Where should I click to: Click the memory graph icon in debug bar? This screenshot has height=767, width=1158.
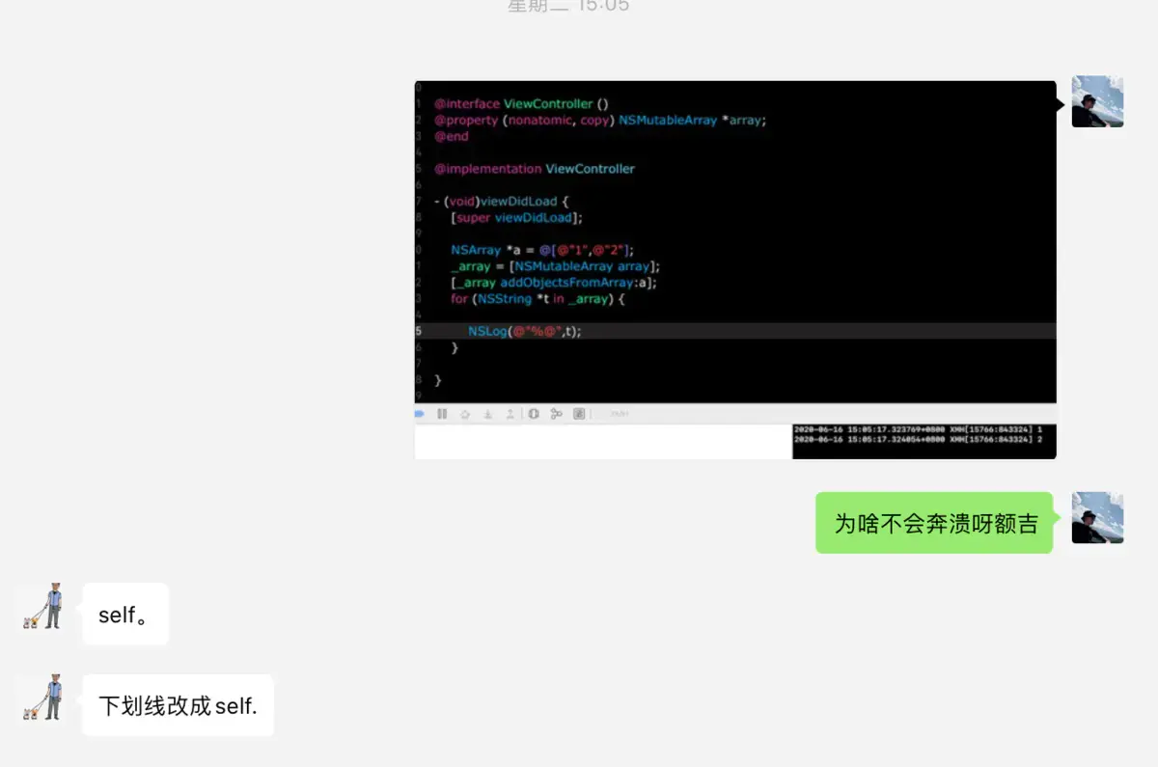pos(556,414)
